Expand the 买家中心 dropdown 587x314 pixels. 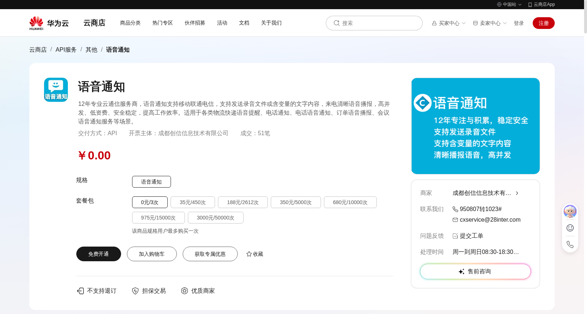coord(464,23)
